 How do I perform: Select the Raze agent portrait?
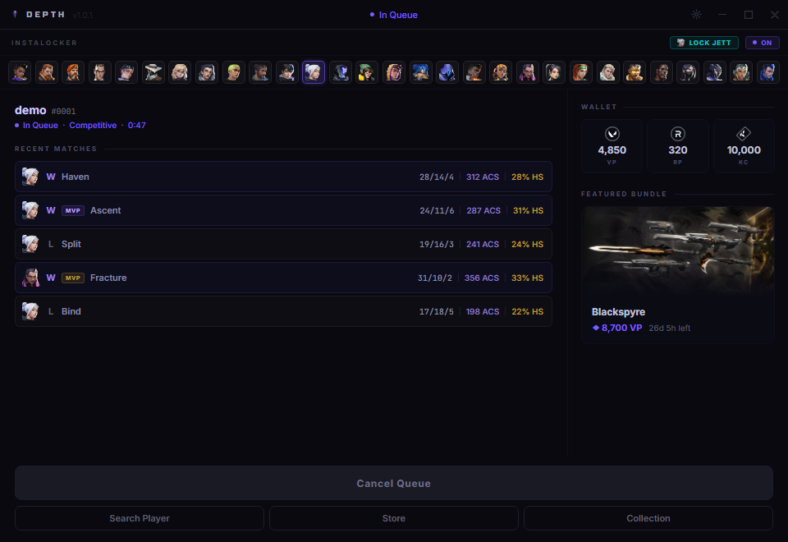pos(501,72)
